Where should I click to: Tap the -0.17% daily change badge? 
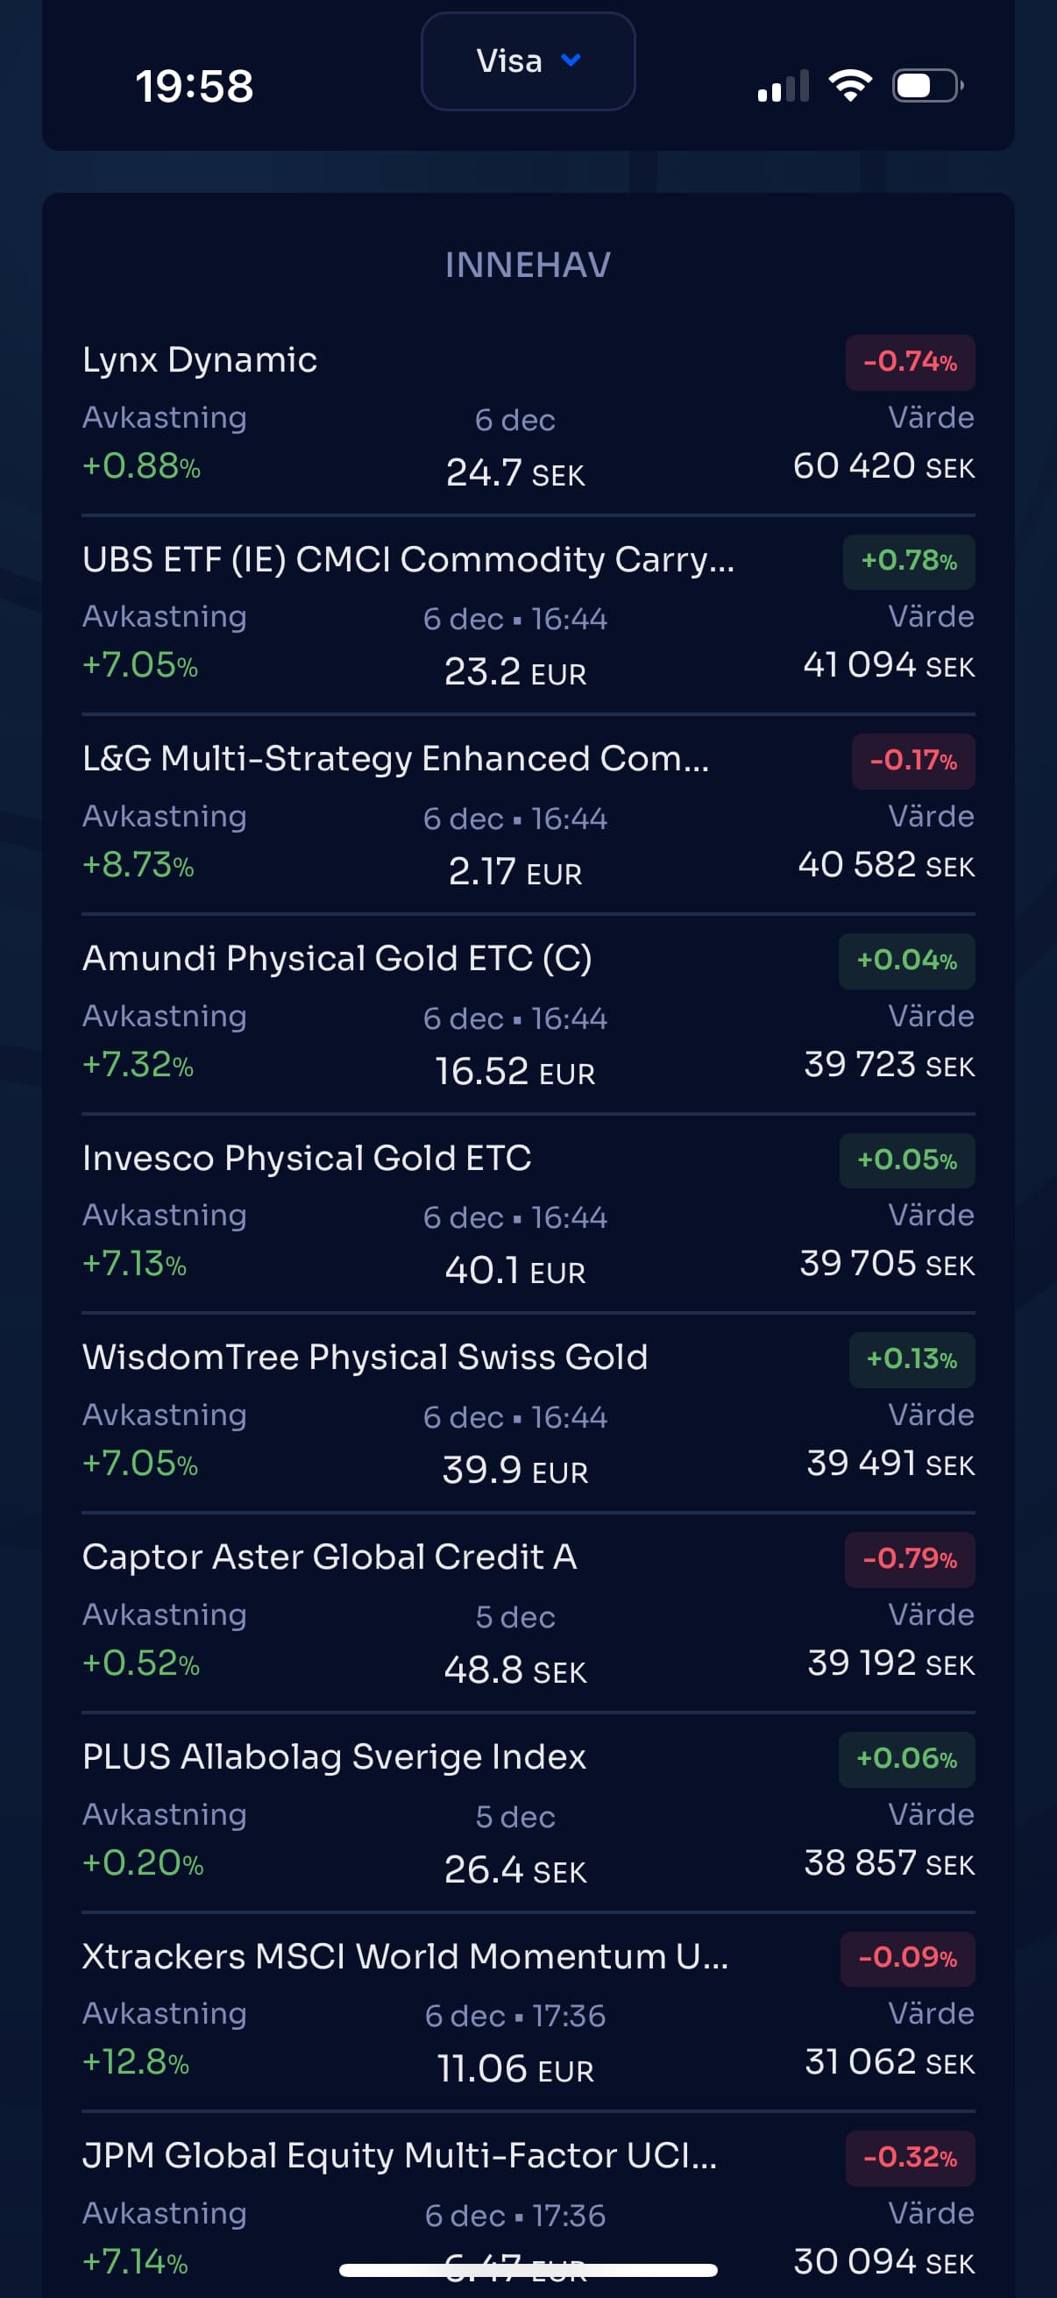click(x=912, y=761)
